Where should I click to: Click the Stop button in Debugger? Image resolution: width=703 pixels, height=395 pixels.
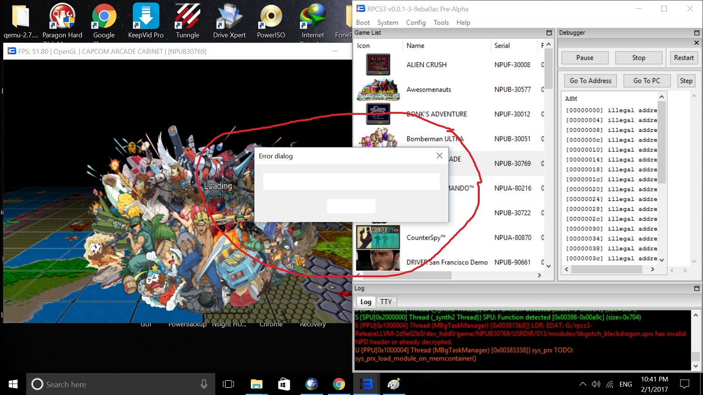pyautogui.click(x=638, y=58)
